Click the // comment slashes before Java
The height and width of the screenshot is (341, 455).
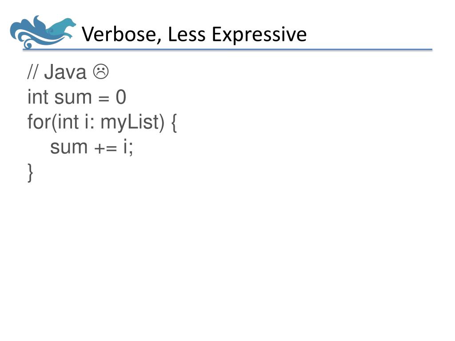(x=32, y=71)
